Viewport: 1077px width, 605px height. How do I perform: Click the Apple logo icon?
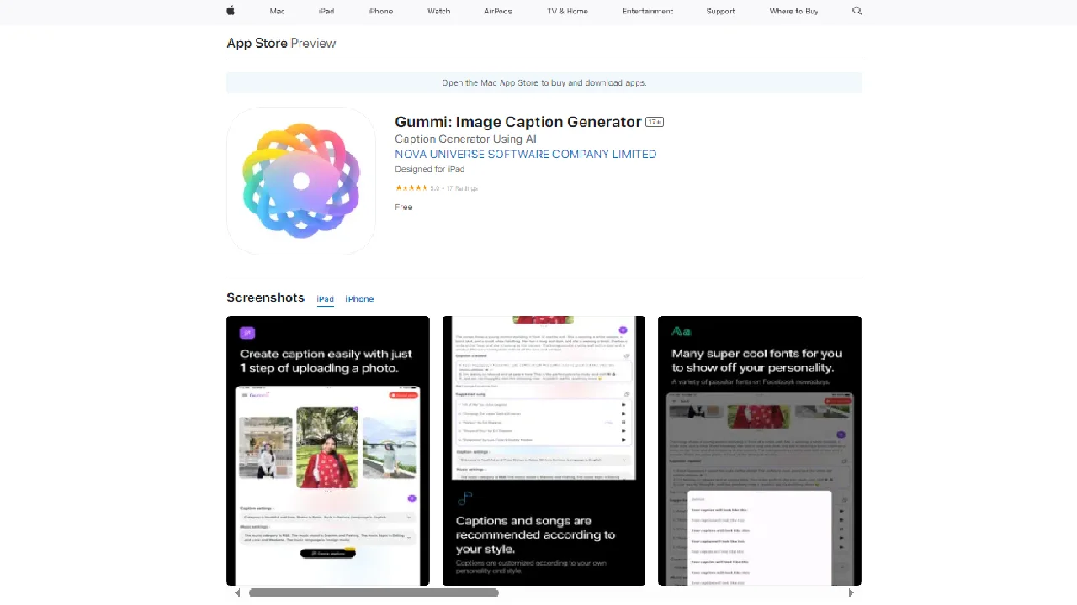(231, 11)
